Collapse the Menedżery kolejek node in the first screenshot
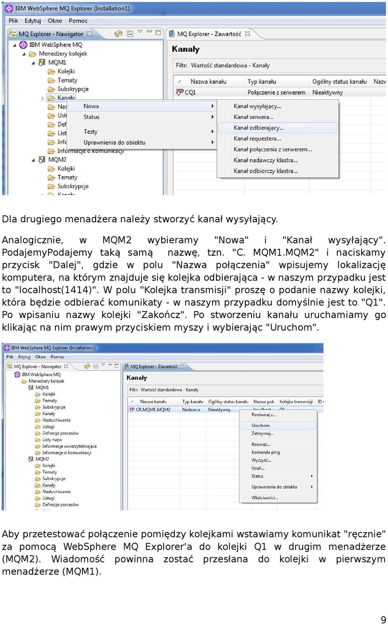 24,54
